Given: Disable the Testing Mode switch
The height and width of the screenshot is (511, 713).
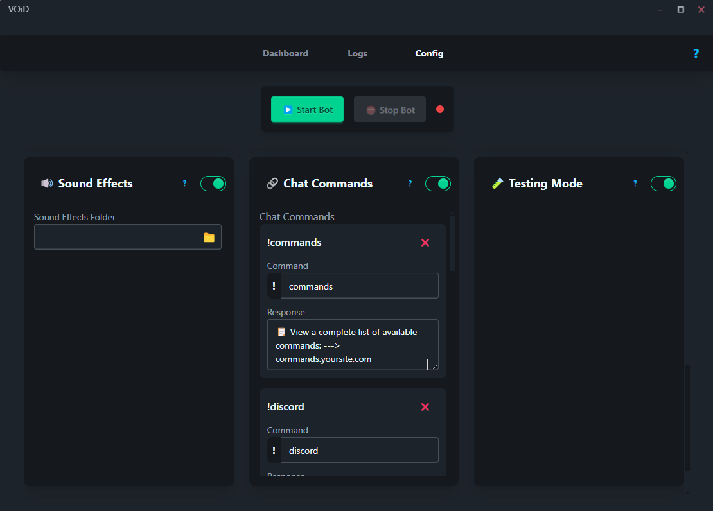Looking at the screenshot, I should (x=664, y=184).
